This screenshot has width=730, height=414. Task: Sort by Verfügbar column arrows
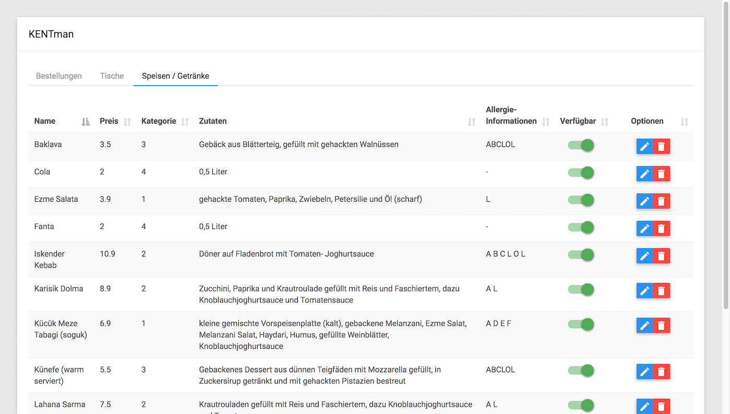click(x=604, y=121)
